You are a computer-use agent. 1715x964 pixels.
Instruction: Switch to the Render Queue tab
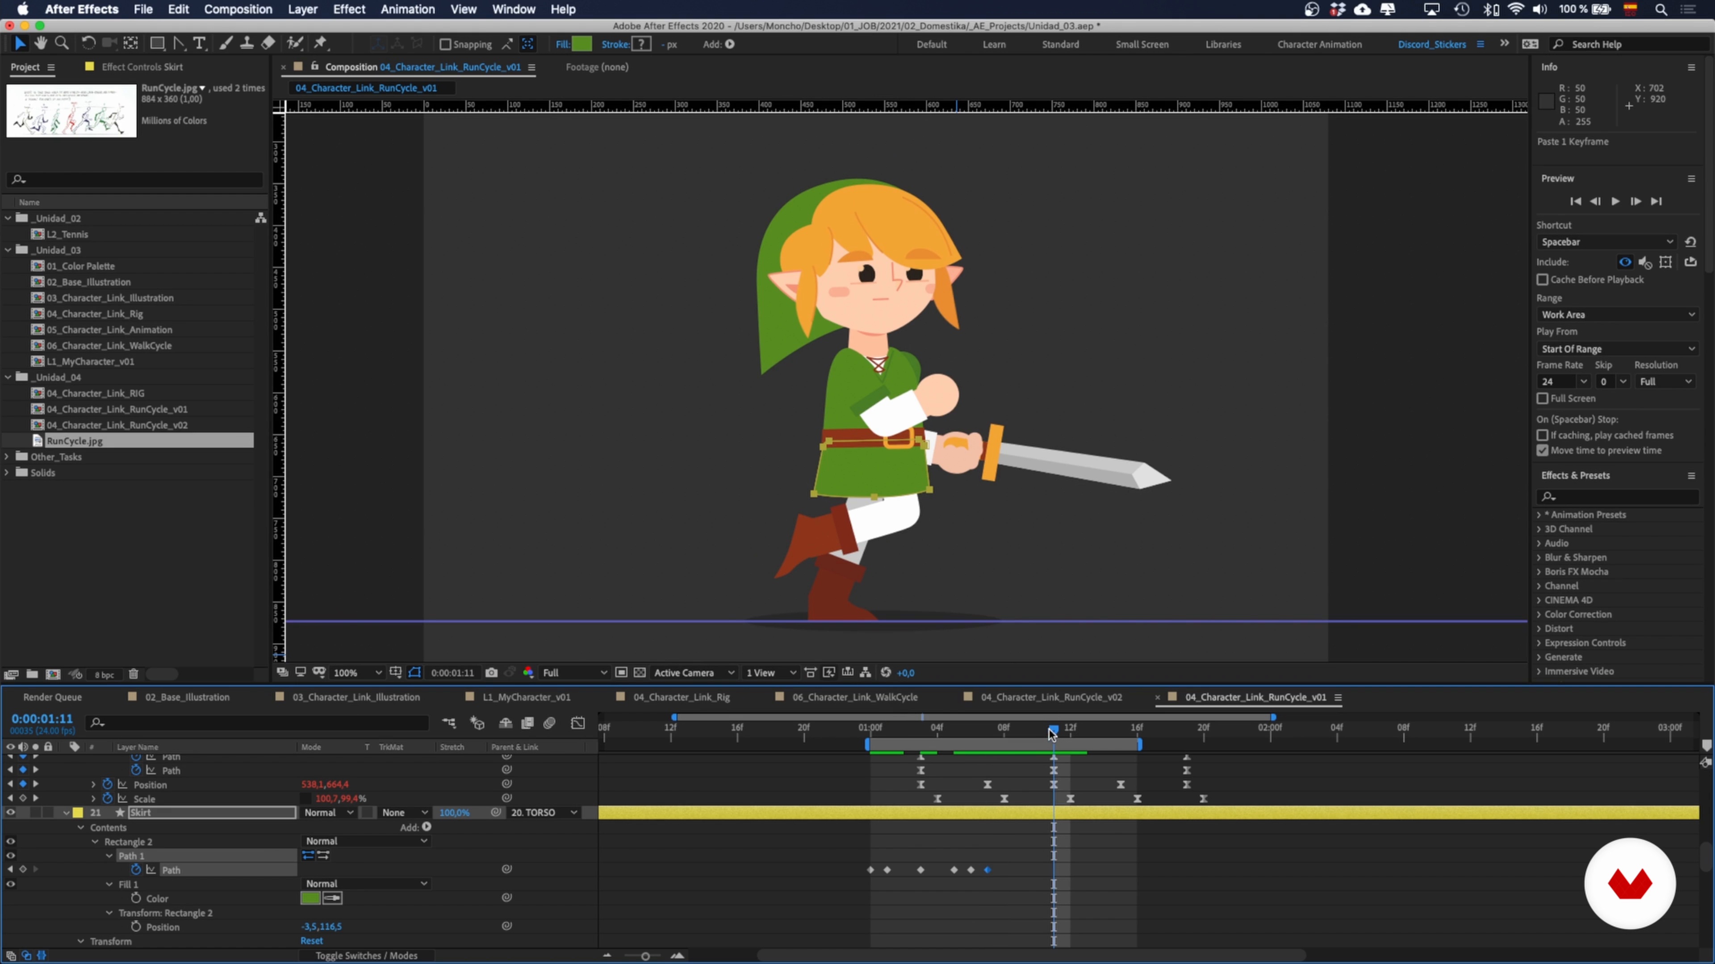click(x=53, y=697)
